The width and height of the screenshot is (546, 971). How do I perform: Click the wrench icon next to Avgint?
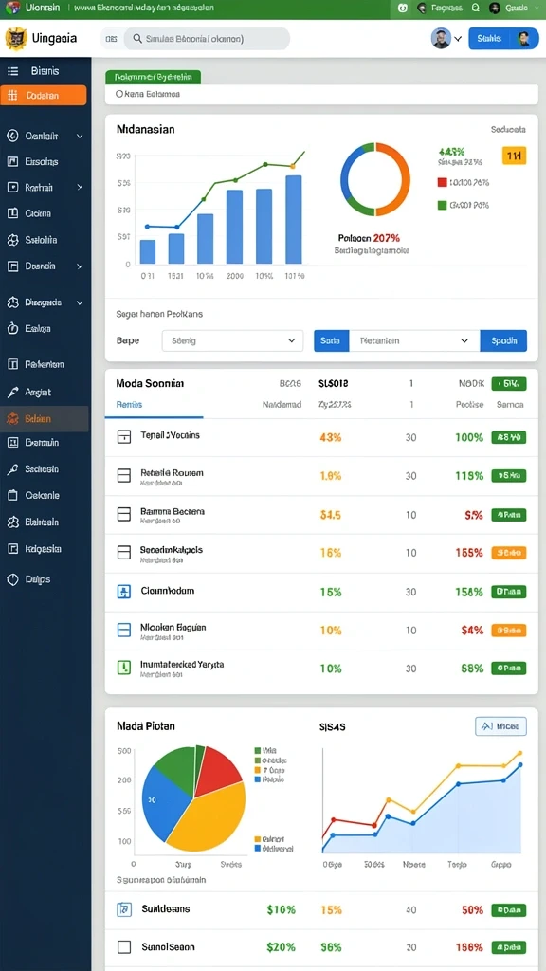tap(12, 392)
